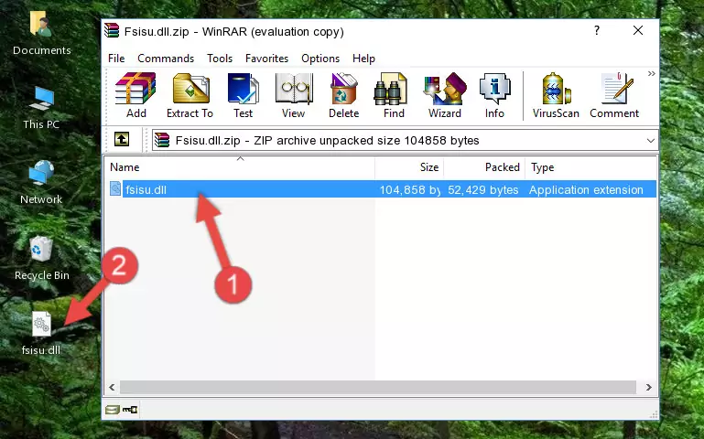Show archive Info
Image resolution: width=704 pixels, height=439 pixels.
(x=494, y=95)
